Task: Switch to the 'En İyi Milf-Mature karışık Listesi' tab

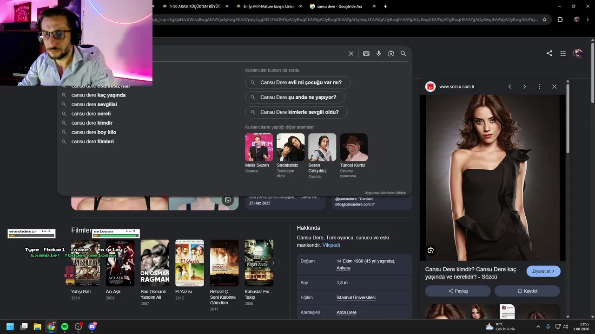Action: (268, 6)
